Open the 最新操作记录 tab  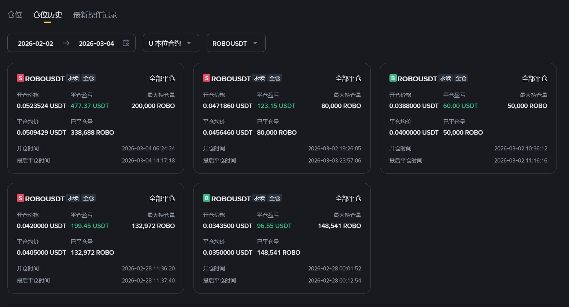[x=95, y=15]
